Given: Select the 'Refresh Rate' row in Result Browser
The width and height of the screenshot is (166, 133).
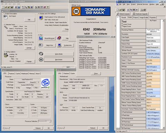Looking at the screenshot, I should coord(141,44).
